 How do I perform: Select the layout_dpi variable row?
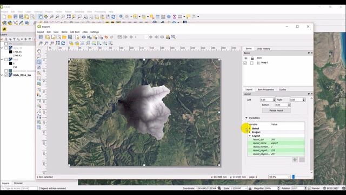pos(276,140)
